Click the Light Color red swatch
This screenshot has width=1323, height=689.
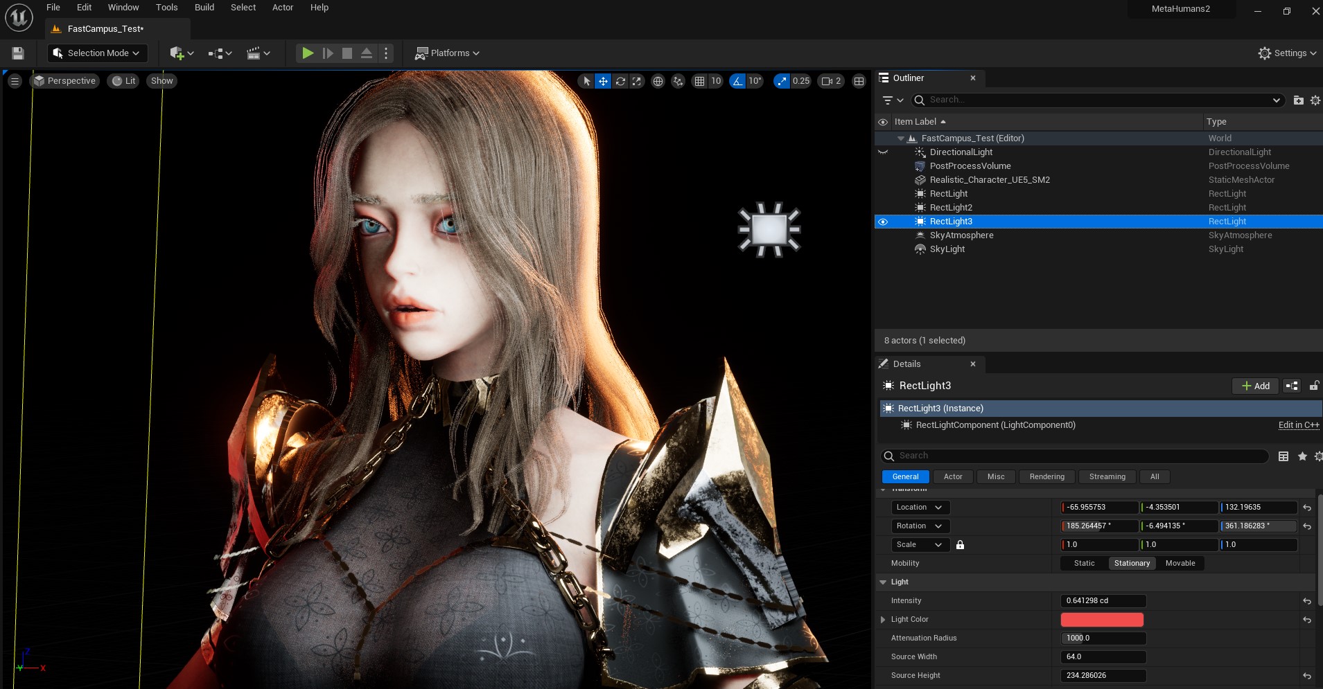[x=1102, y=620]
